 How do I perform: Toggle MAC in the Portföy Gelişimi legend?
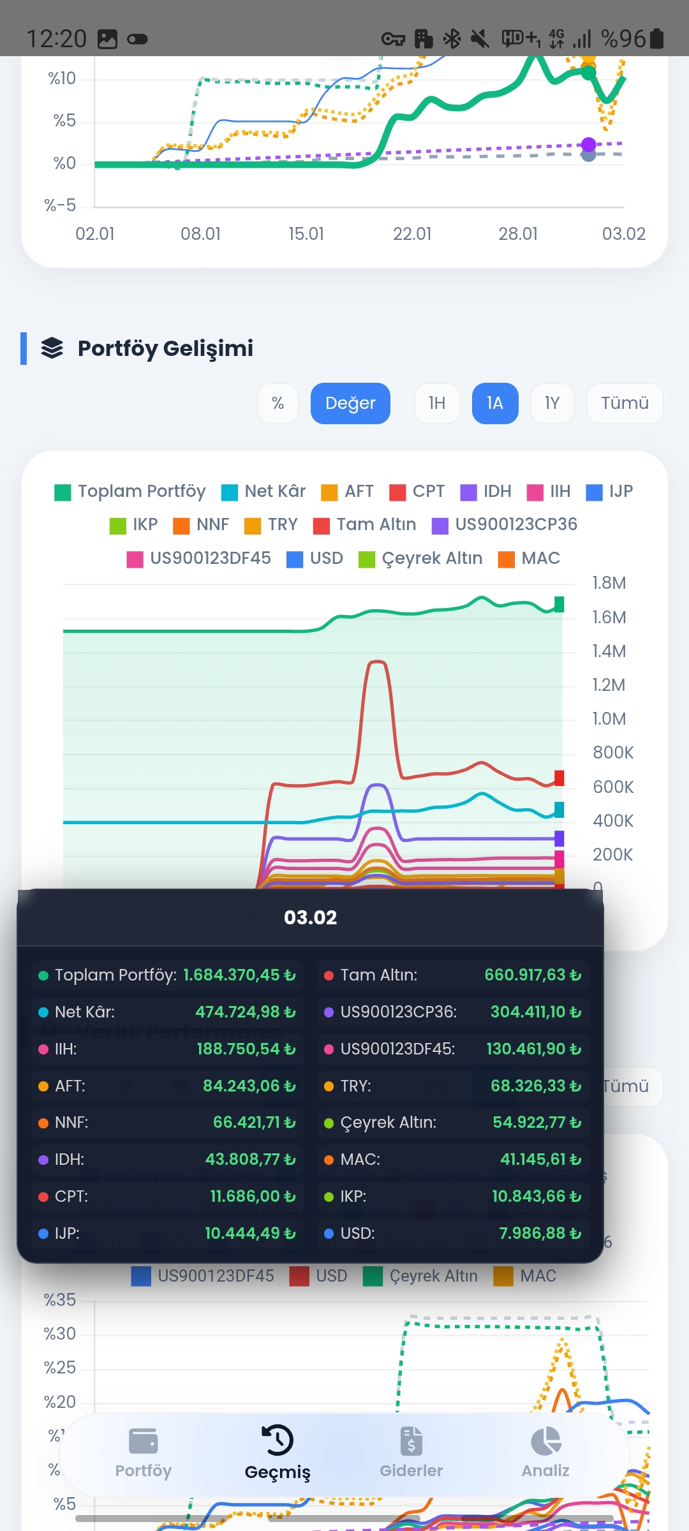coord(529,559)
